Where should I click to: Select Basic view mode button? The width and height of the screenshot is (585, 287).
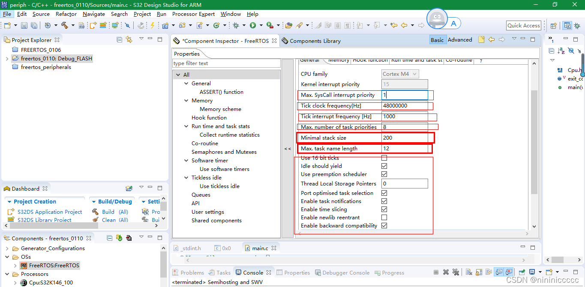point(437,39)
